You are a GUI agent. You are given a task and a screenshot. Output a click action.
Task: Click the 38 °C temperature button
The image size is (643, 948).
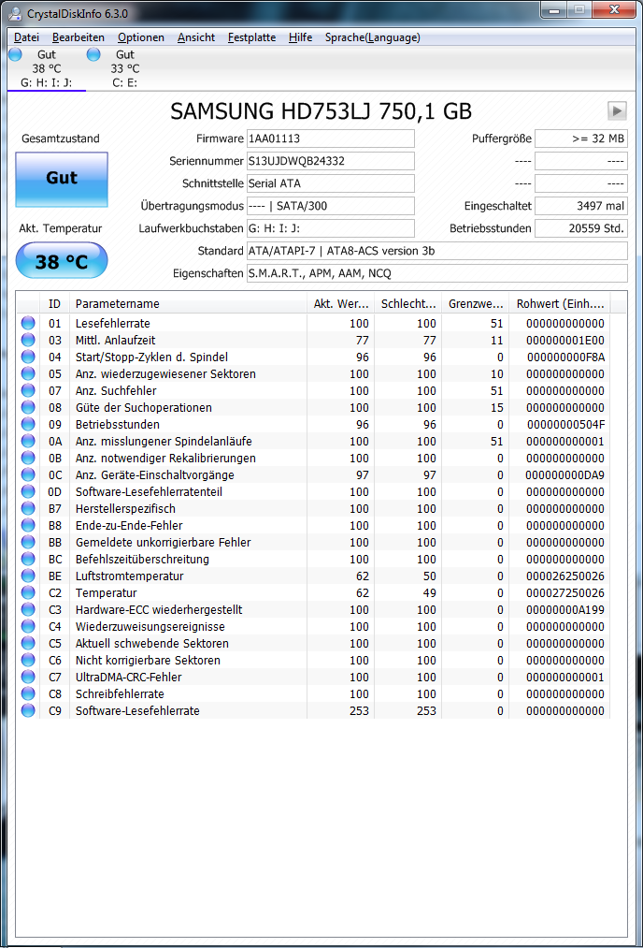click(x=62, y=260)
